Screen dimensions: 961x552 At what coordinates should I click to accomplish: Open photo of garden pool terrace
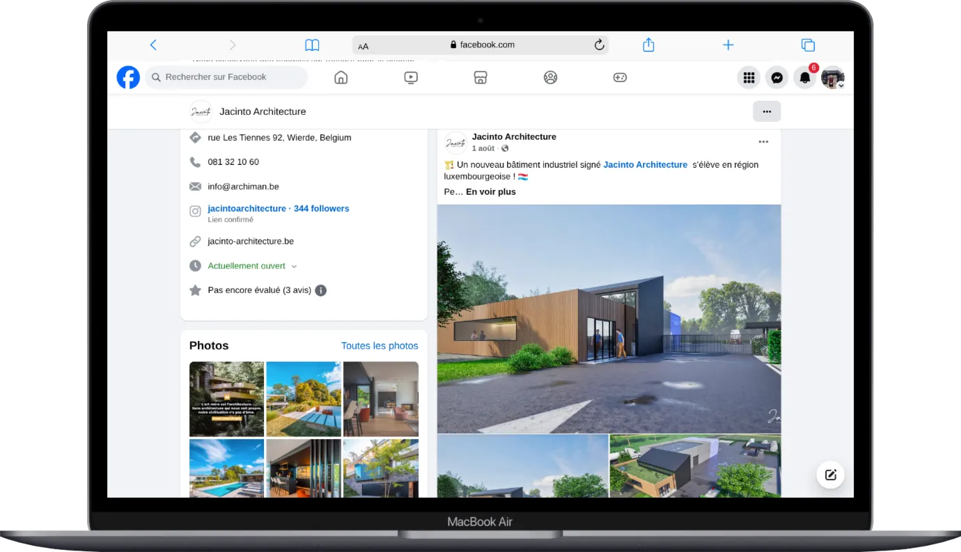pos(304,399)
